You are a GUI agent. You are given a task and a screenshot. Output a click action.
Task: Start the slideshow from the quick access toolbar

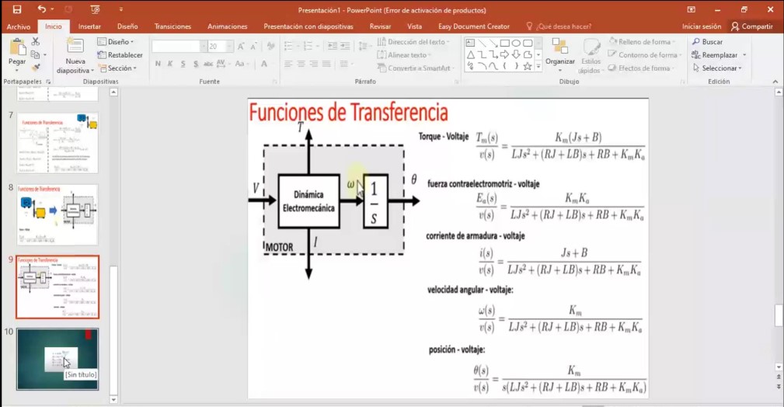95,9
